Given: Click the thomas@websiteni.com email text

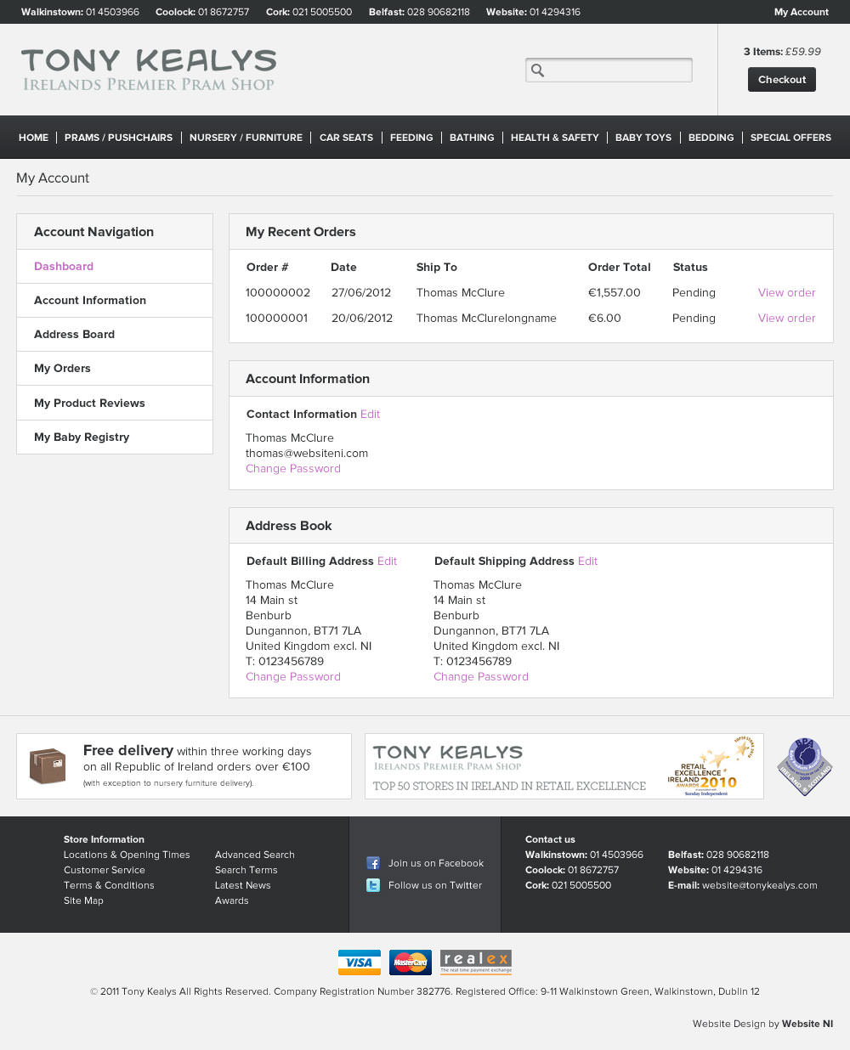Looking at the screenshot, I should [307, 453].
